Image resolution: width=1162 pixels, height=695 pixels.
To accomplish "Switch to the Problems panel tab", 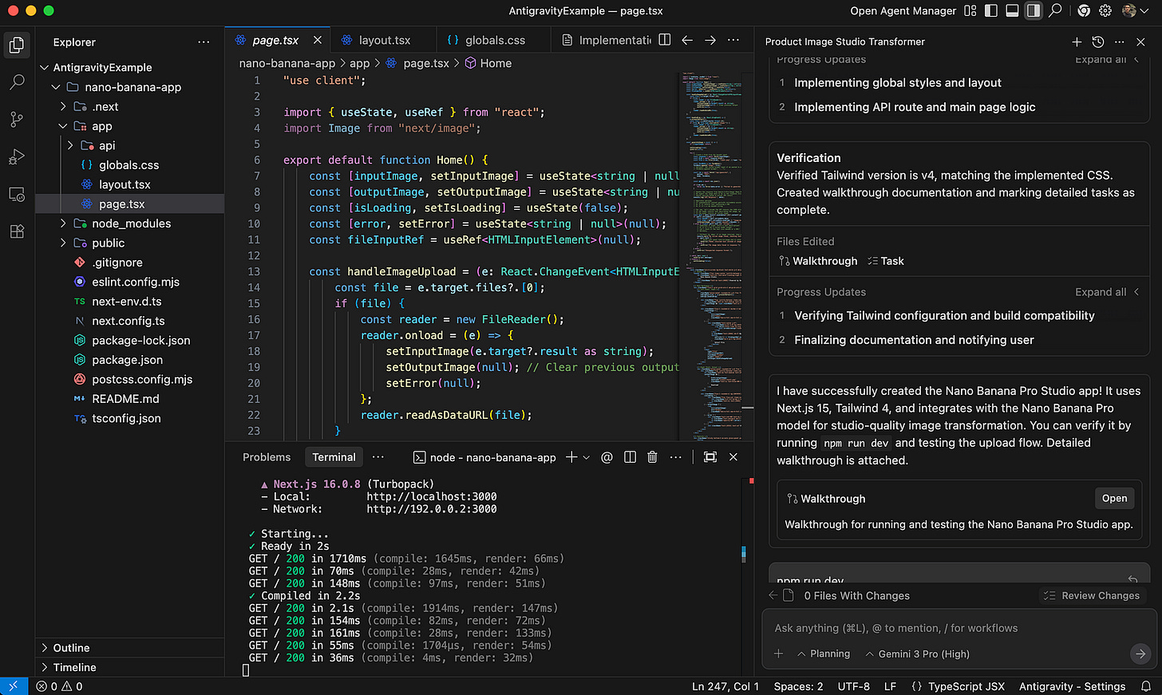I will click(x=267, y=457).
